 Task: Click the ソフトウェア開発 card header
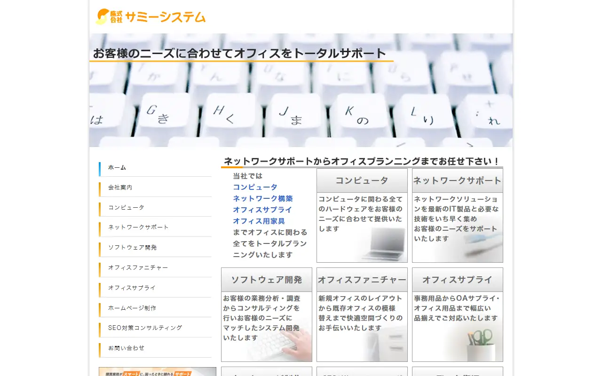(267, 280)
